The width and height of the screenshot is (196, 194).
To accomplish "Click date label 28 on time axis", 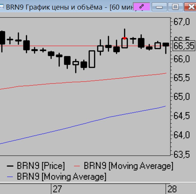I will [x=172, y=189].
